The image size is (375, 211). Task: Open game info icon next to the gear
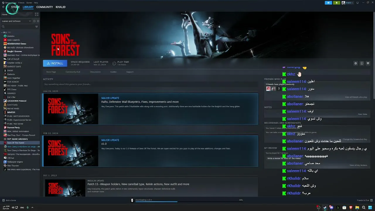click(x=362, y=63)
